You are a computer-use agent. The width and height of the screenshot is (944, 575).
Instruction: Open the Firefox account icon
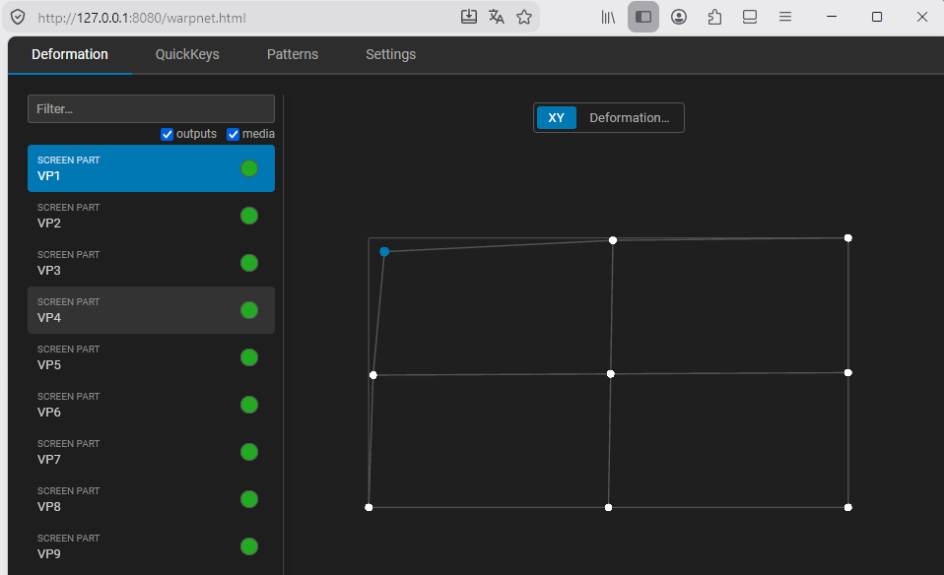[679, 17]
